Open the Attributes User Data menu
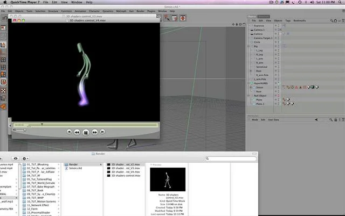 click(x=273, y=120)
